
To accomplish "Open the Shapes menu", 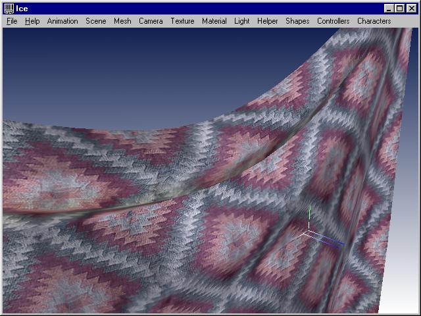I will click(297, 21).
